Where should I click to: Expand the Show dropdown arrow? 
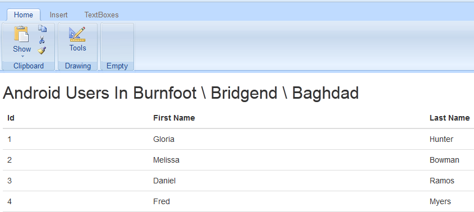pyautogui.click(x=22, y=56)
